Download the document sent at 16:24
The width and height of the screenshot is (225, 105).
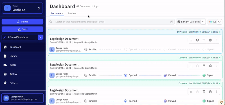tap(191, 66)
